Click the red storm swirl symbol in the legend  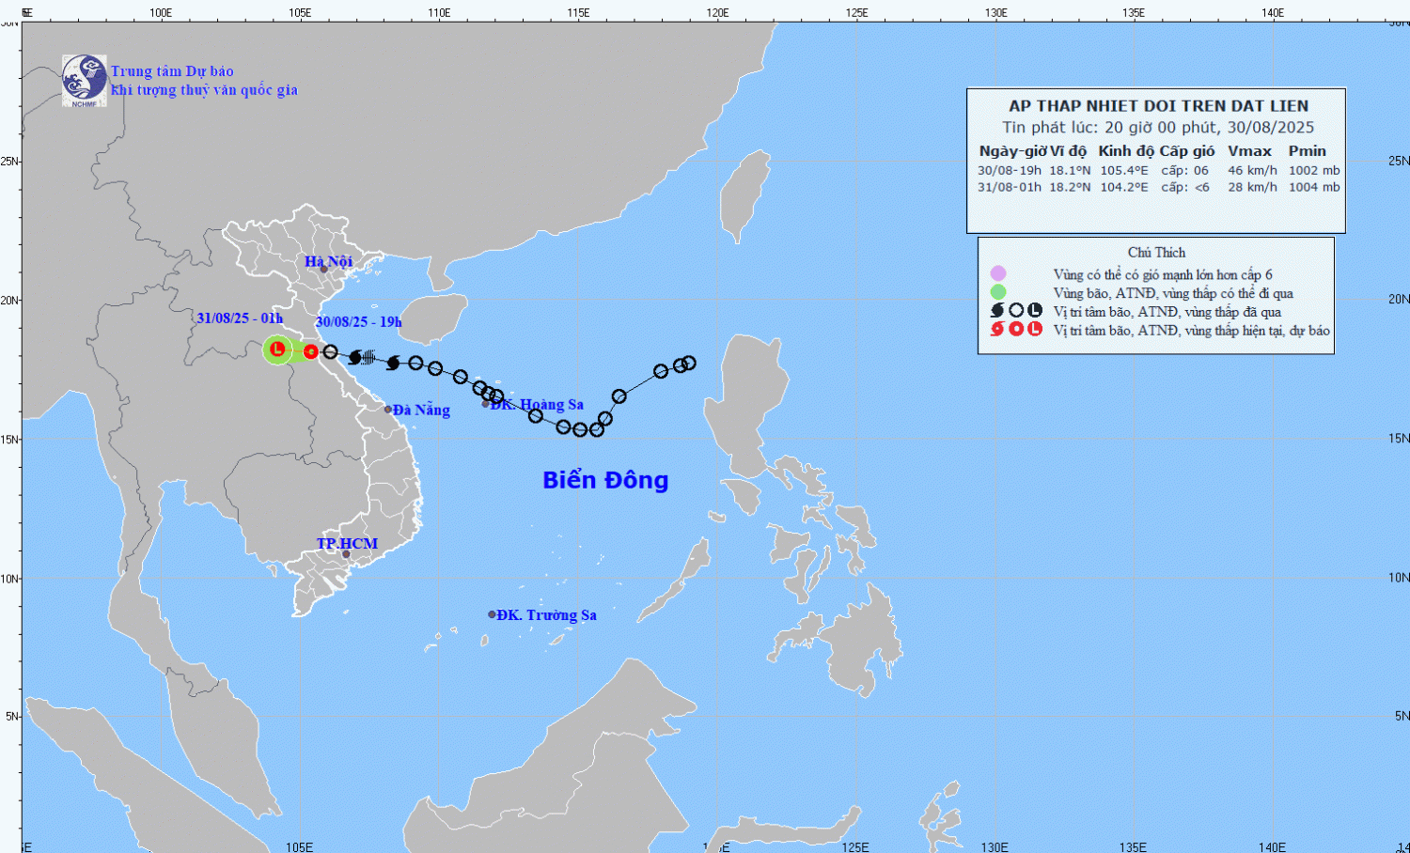[997, 329]
